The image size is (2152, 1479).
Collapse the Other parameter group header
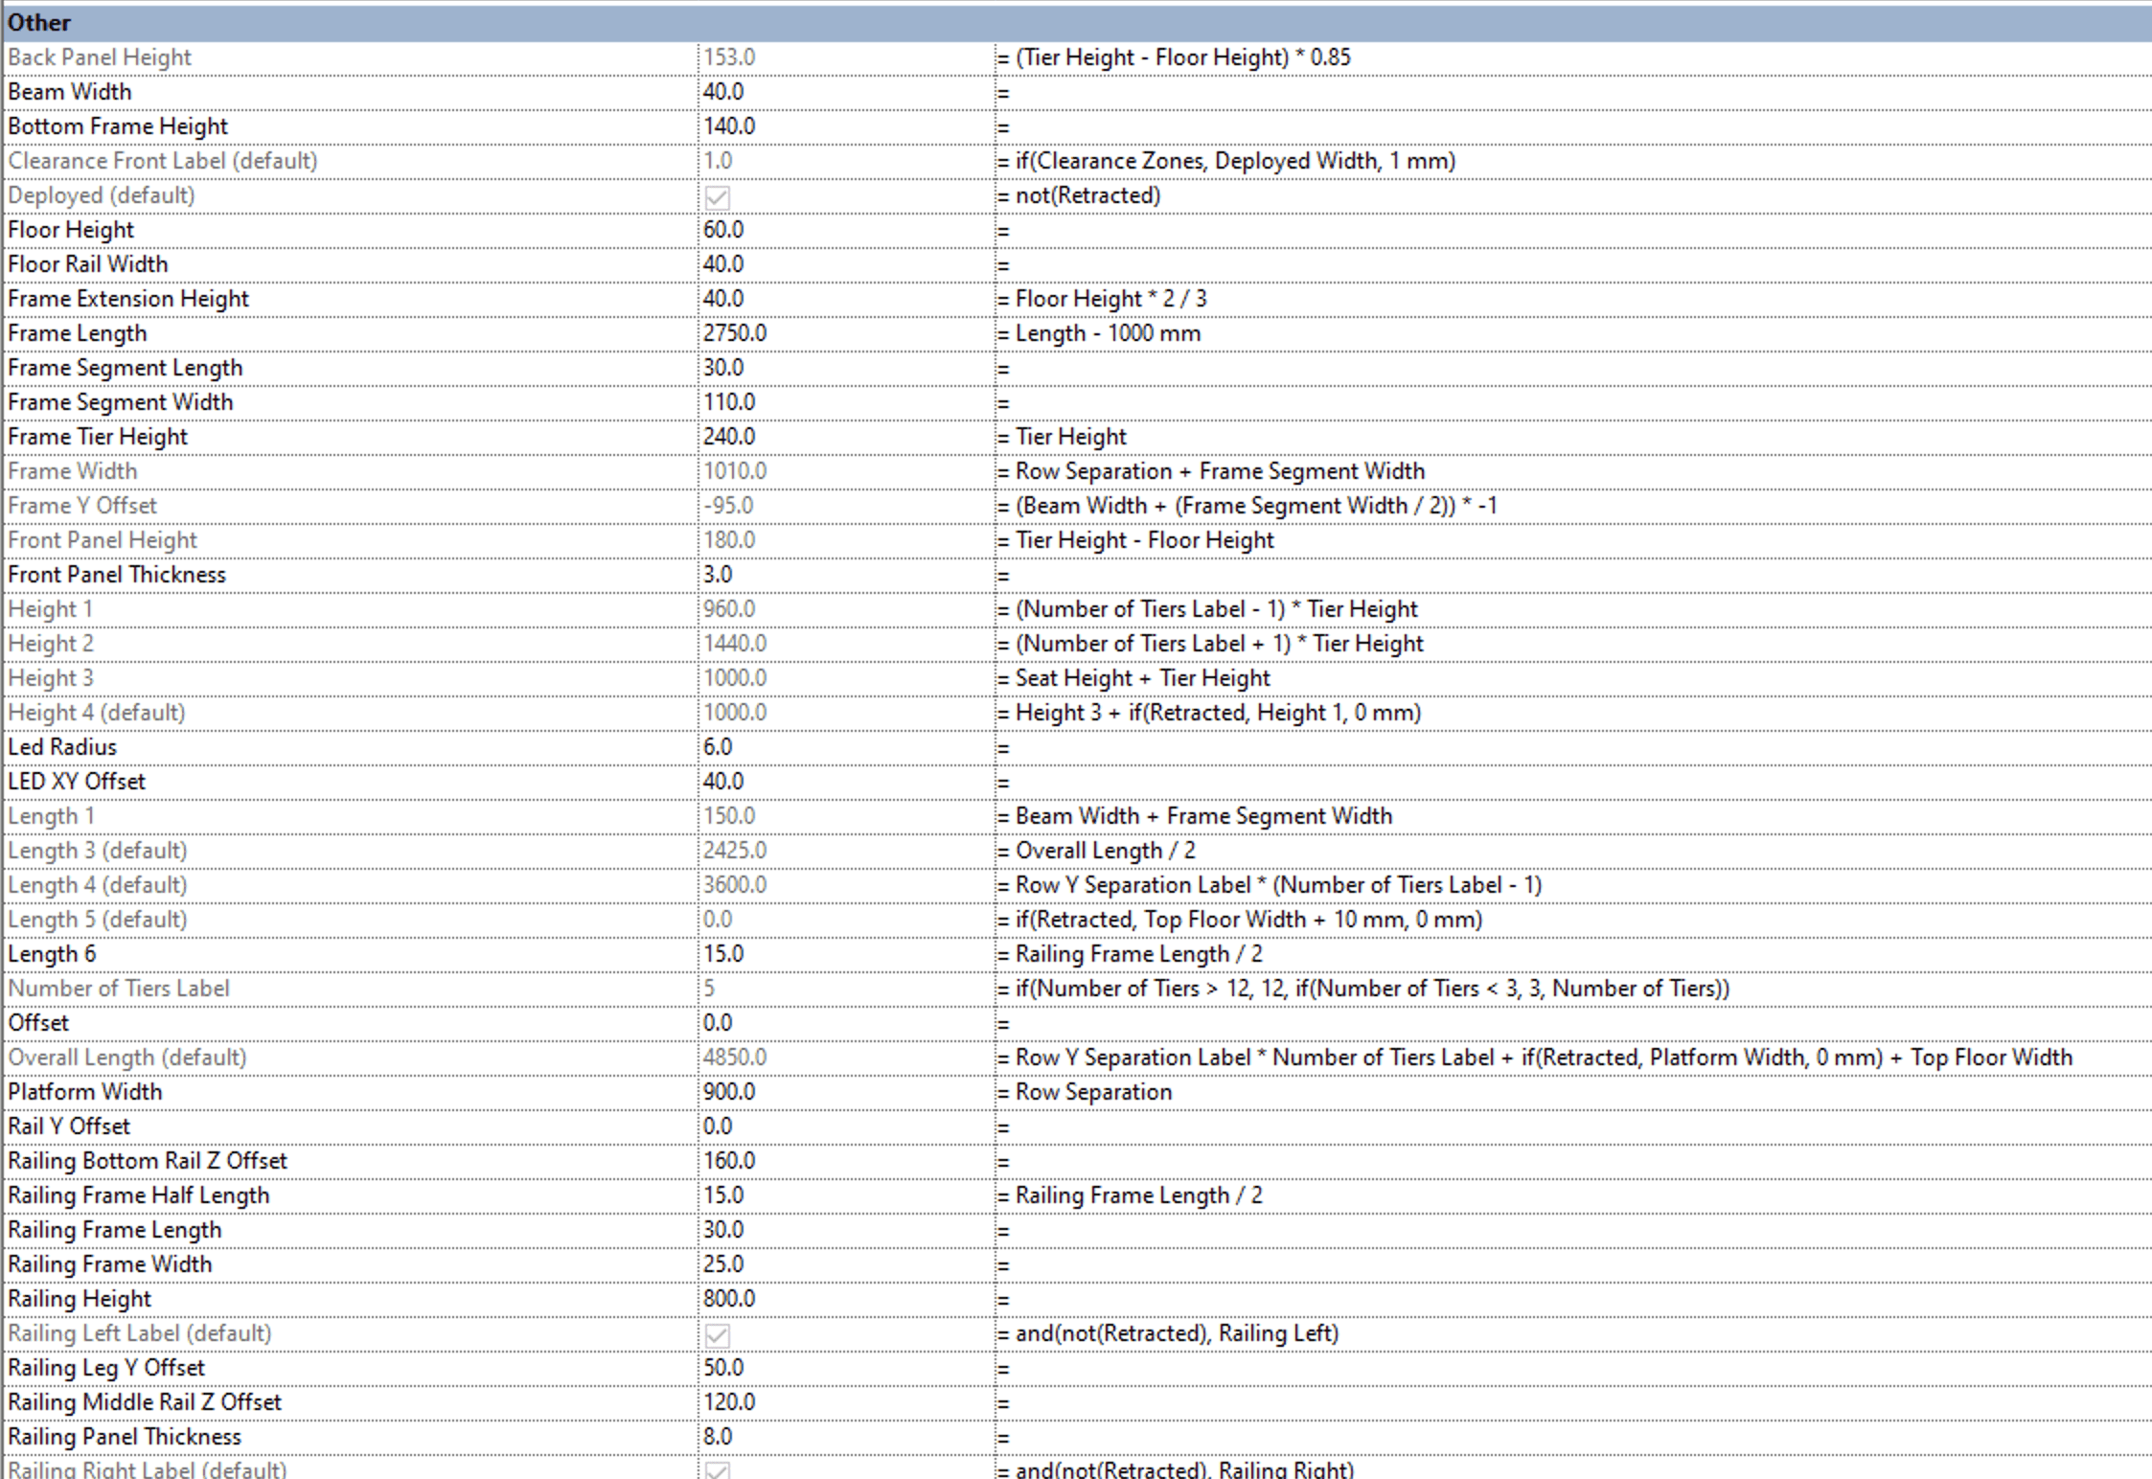tap(38, 22)
